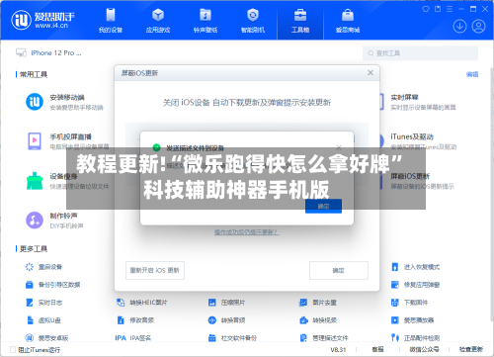494x357 pixels.
Task: Select the 工具箱 tab
Action: (300, 21)
